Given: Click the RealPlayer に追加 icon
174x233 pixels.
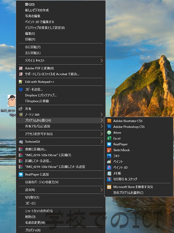Looking at the screenshot, I should click(x=21, y=174).
